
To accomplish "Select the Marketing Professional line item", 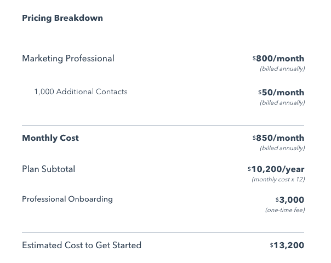I will pos(68,59).
